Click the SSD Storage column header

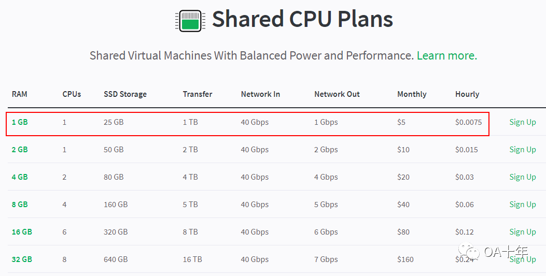pos(125,94)
